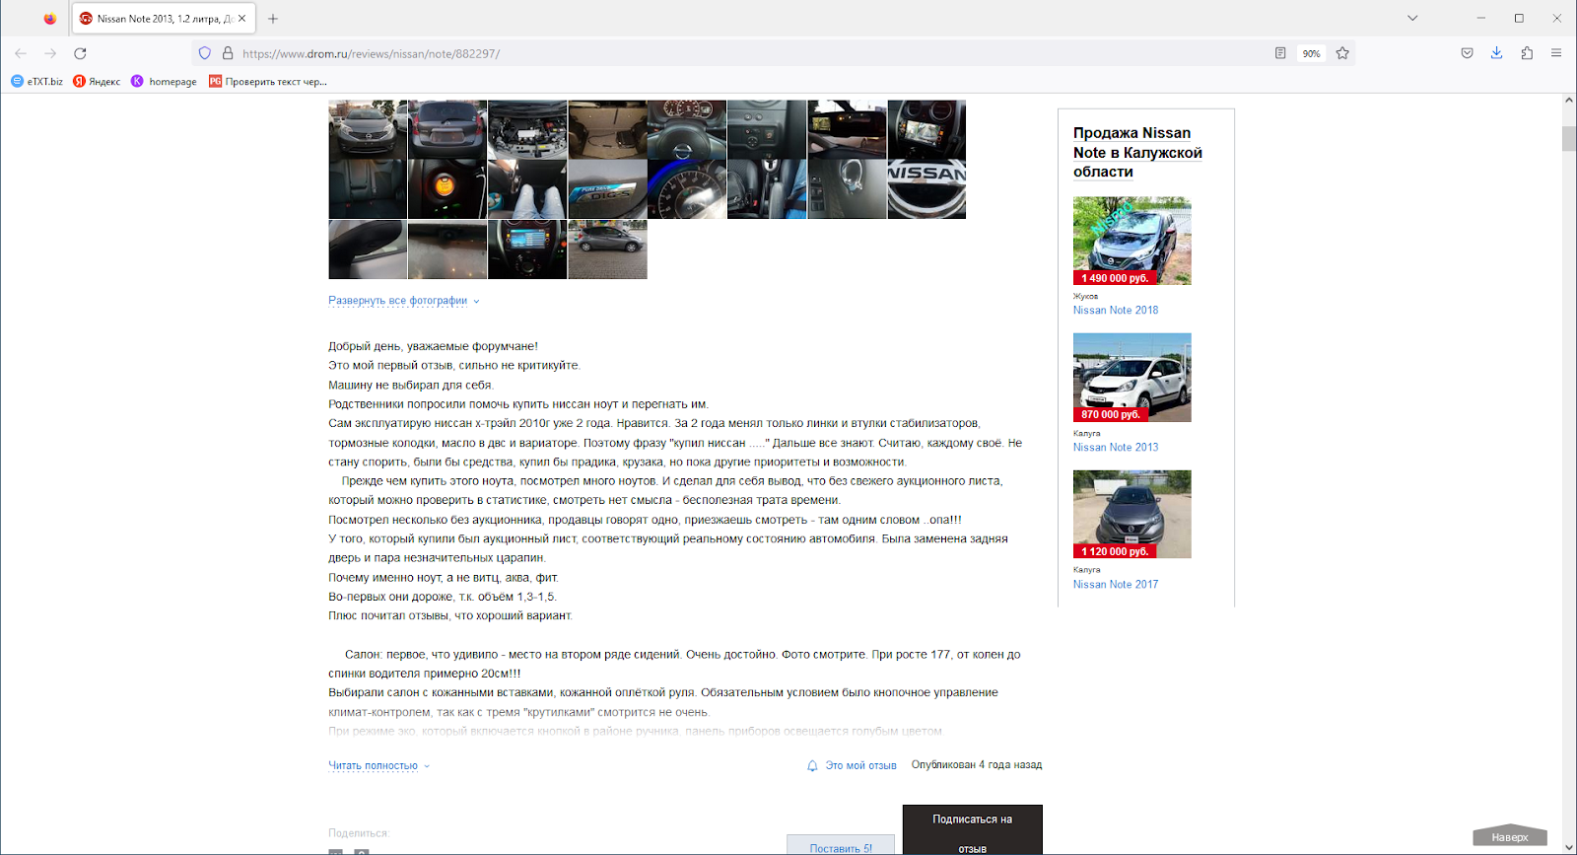Screen dimensions: 1577x855
Task: Click the Save to Pocket icon
Action: pos(1467,53)
